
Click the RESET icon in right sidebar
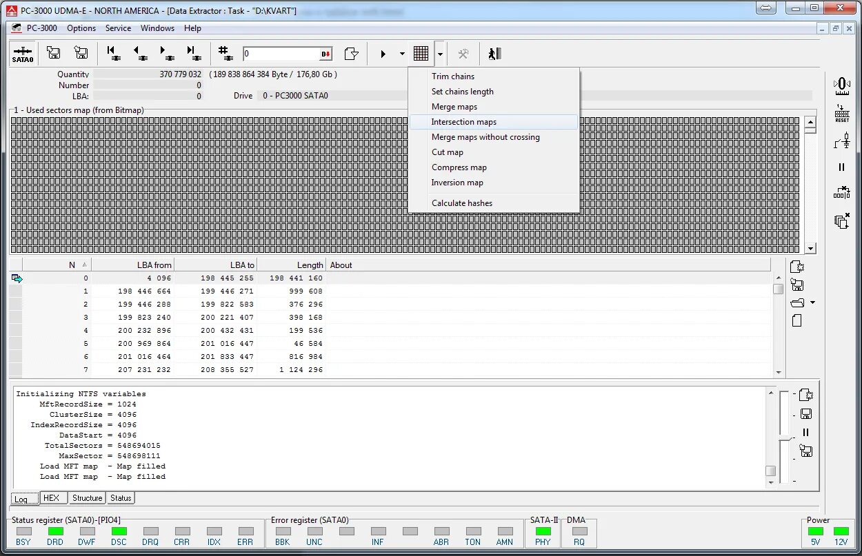[841, 114]
